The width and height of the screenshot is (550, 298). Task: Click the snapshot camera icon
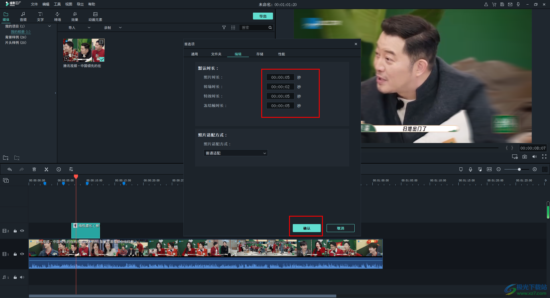click(x=525, y=157)
